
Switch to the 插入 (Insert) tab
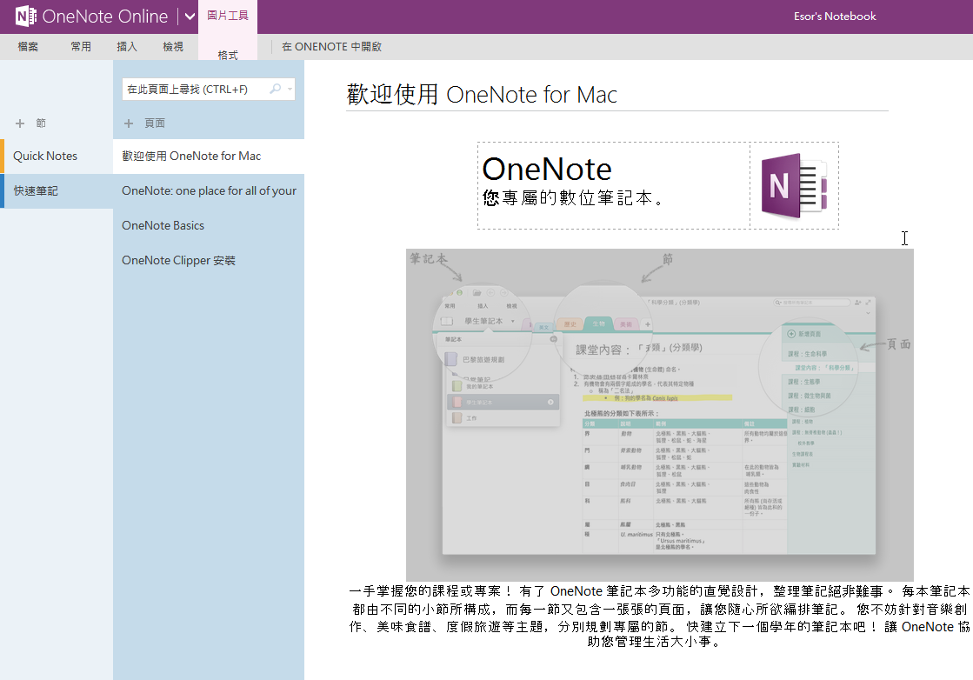[x=127, y=47]
